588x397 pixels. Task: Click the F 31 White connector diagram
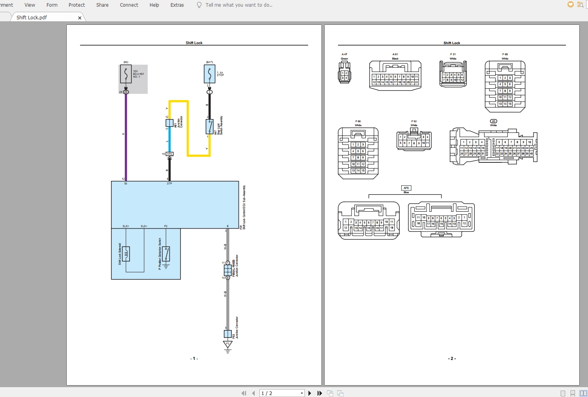click(x=453, y=74)
